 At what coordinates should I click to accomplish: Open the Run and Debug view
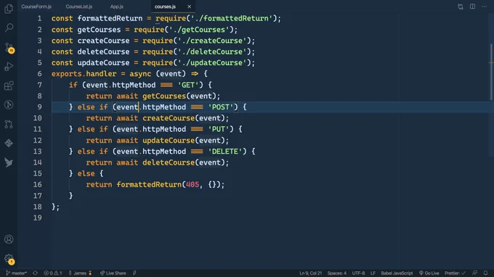9,66
